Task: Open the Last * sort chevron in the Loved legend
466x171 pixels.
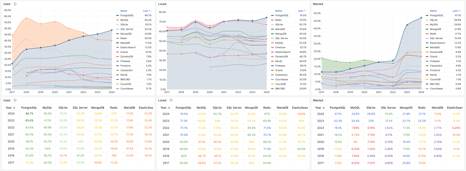Action: pyautogui.click(x=305, y=11)
